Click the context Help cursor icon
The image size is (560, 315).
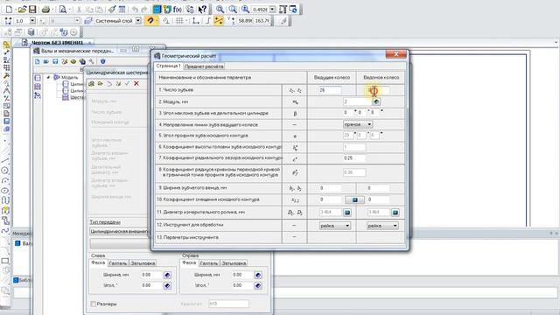point(202,10)
